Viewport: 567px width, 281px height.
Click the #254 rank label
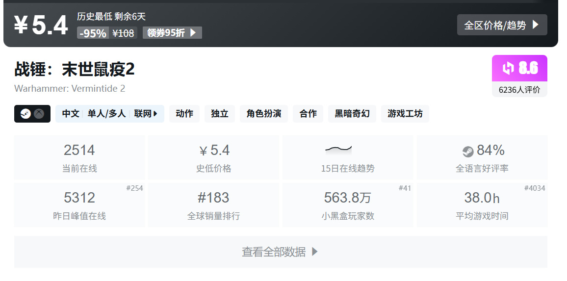point(134,188)
